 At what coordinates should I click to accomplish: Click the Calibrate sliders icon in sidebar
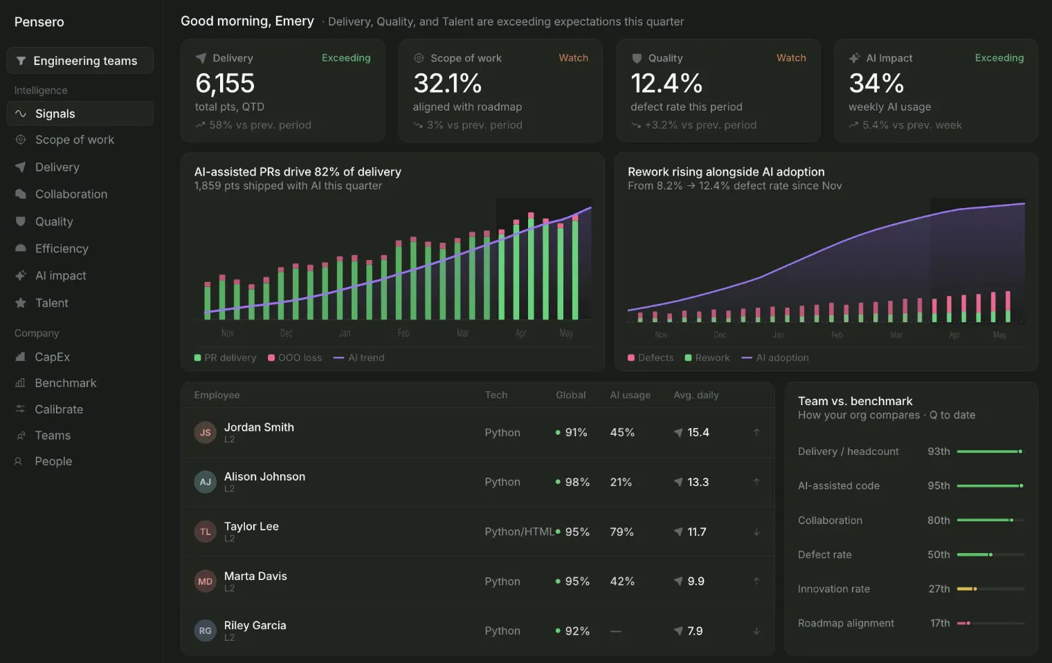[20, 409]
